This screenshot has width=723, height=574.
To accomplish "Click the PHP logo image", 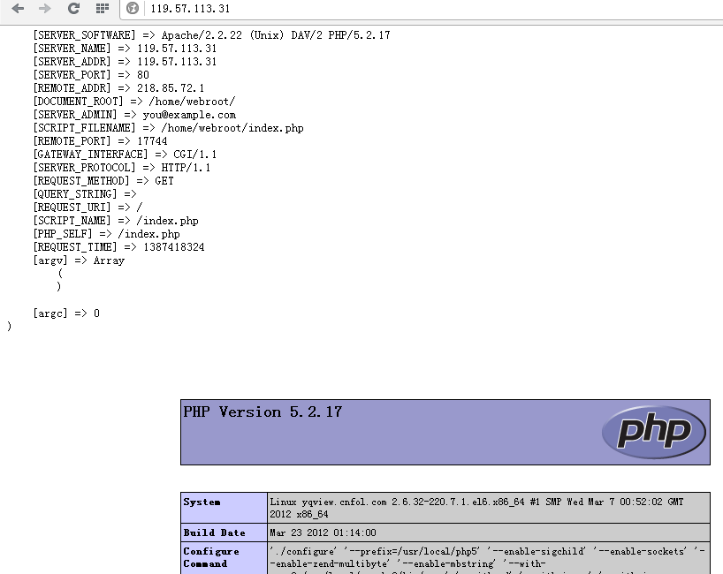I will coord(654,432).
